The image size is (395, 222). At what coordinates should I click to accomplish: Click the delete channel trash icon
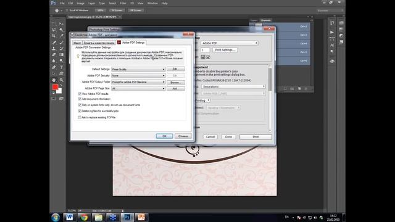point(306,89)
